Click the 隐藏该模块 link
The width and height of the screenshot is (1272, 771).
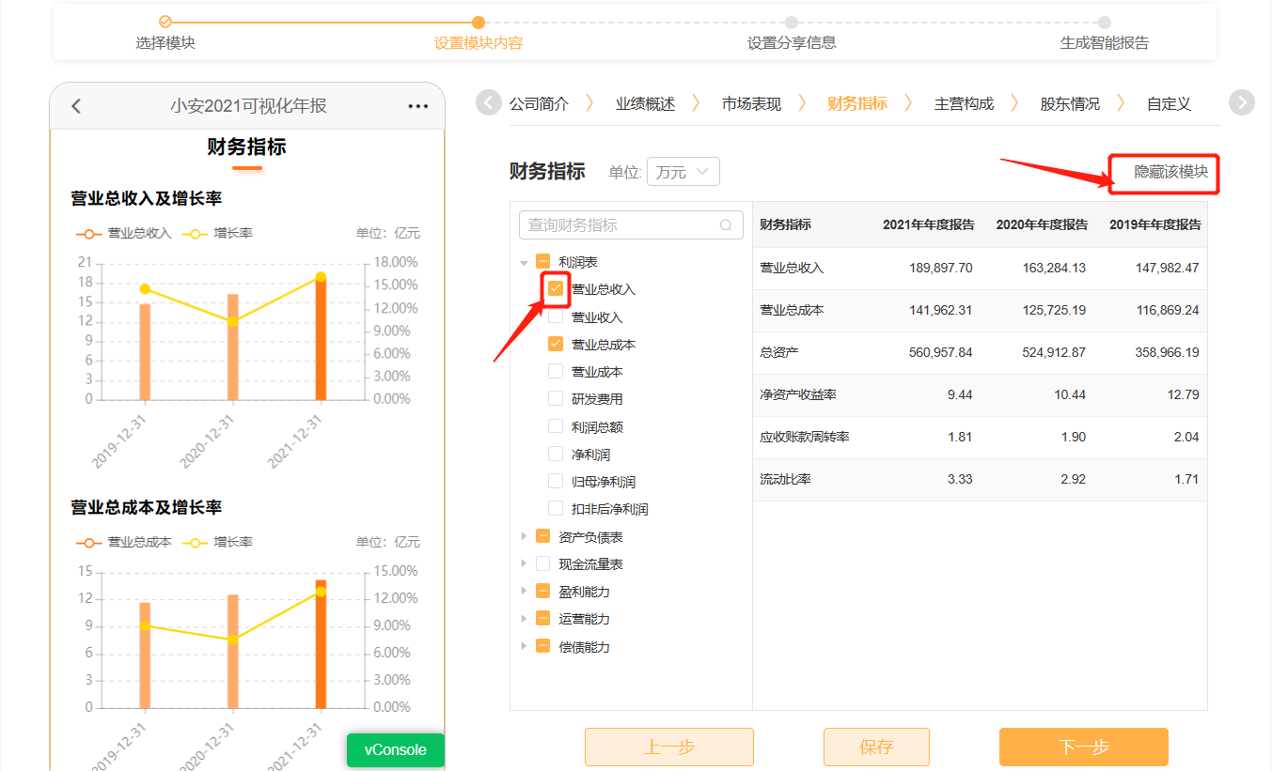pyautogui.click(x=1171, y=172)
